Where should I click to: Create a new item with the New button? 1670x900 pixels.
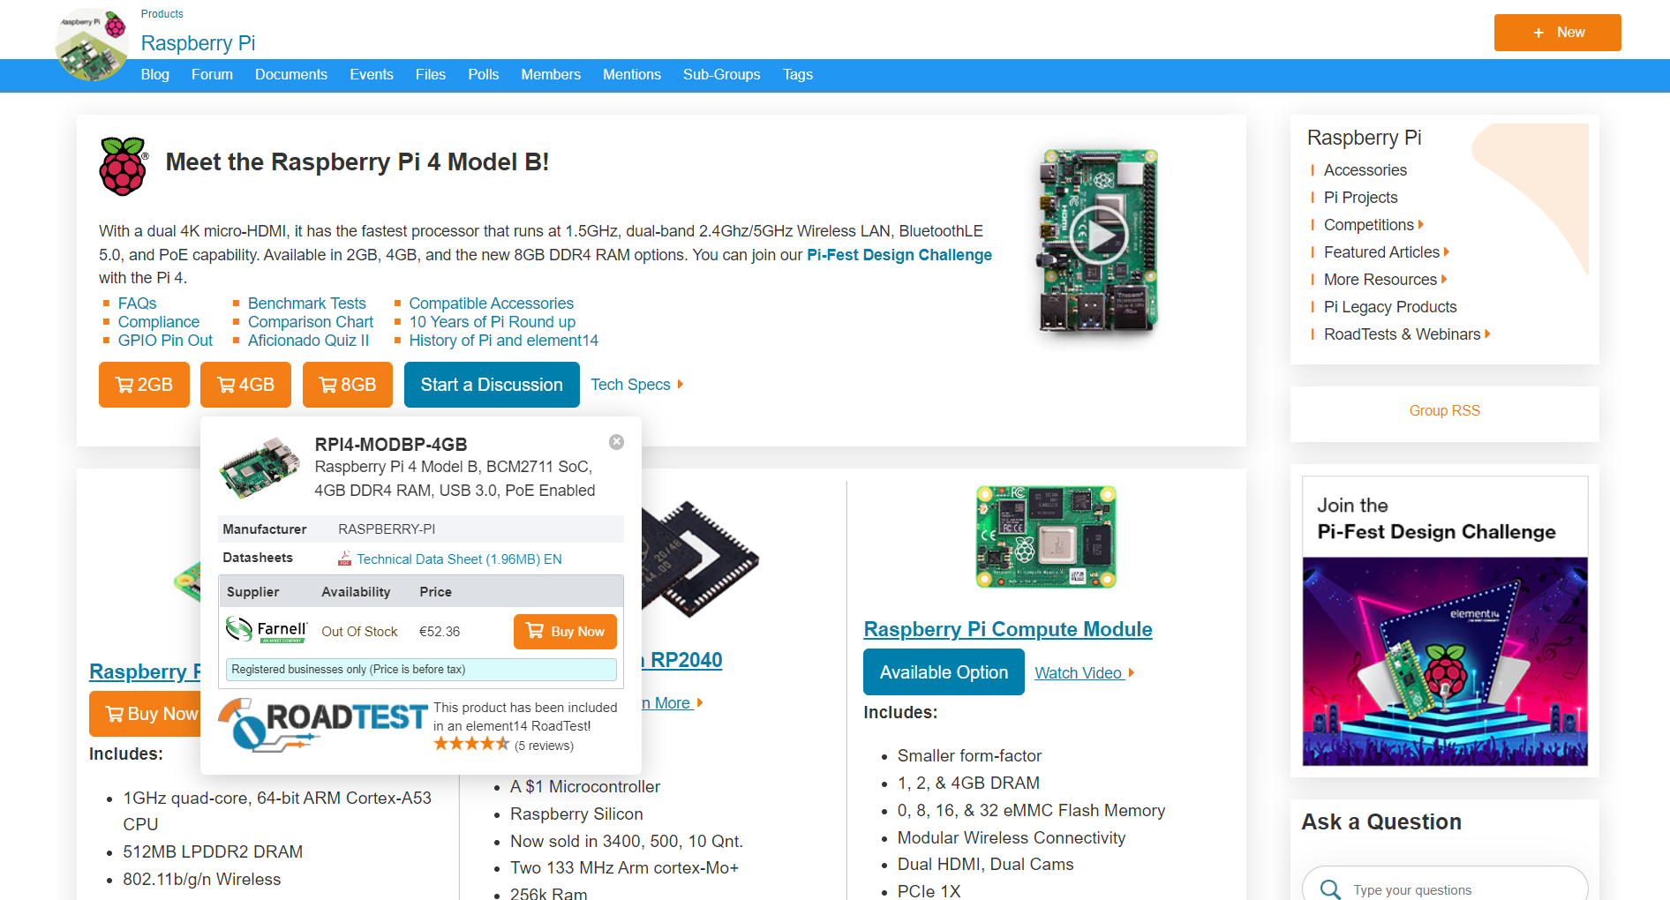pyautogui.click(x=1557, y=33)
